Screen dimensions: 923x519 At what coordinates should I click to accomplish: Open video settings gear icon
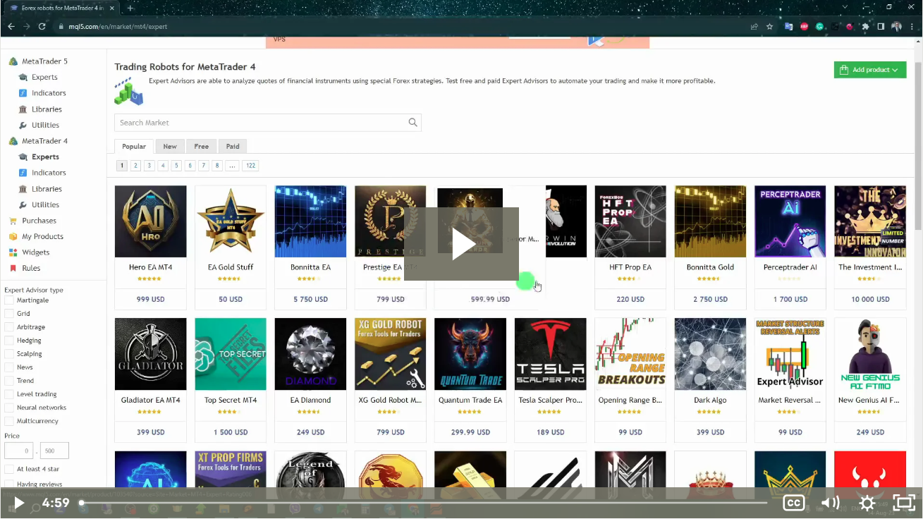[x=867, y=503]
